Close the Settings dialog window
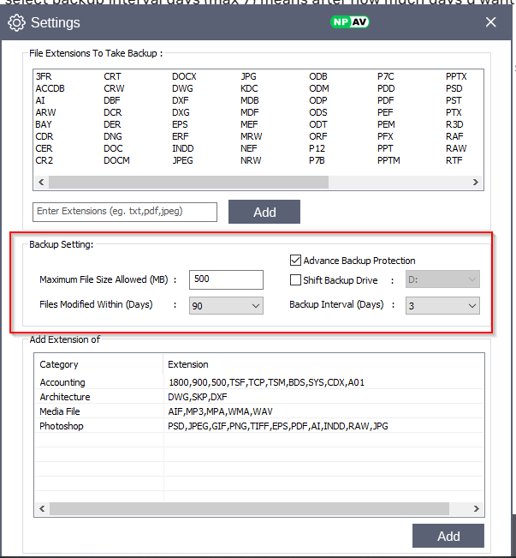The height and width of the screenshot is (558, 516). [x=490, y=22]
